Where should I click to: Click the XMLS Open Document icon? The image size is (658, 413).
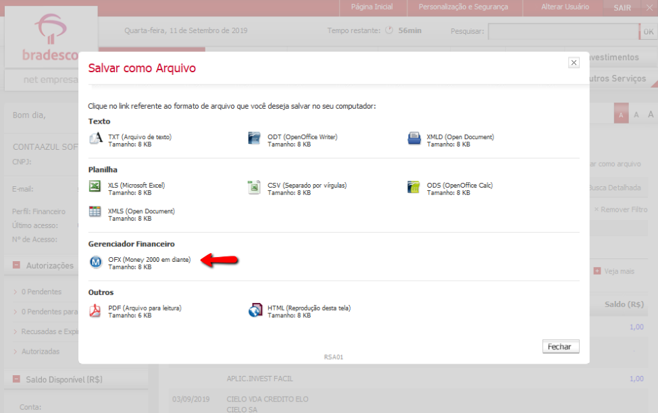[95, 211]
